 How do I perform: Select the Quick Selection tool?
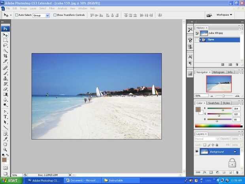[5, 51]
